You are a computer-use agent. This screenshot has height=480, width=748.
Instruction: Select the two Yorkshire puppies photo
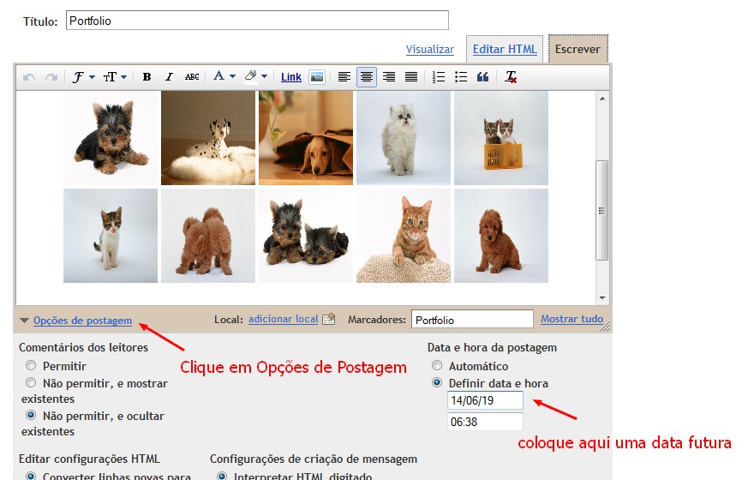coord(306,236)
